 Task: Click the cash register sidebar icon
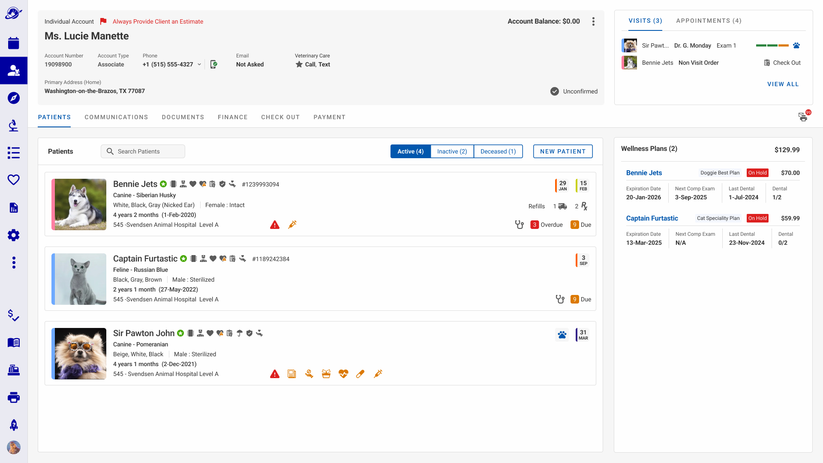(14, 370)
